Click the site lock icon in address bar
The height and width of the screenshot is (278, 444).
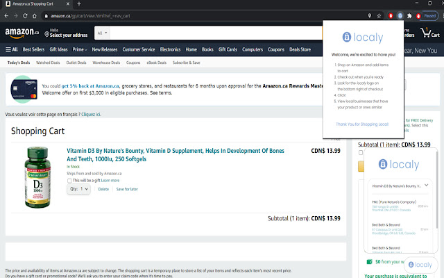(x=46, y=16)
